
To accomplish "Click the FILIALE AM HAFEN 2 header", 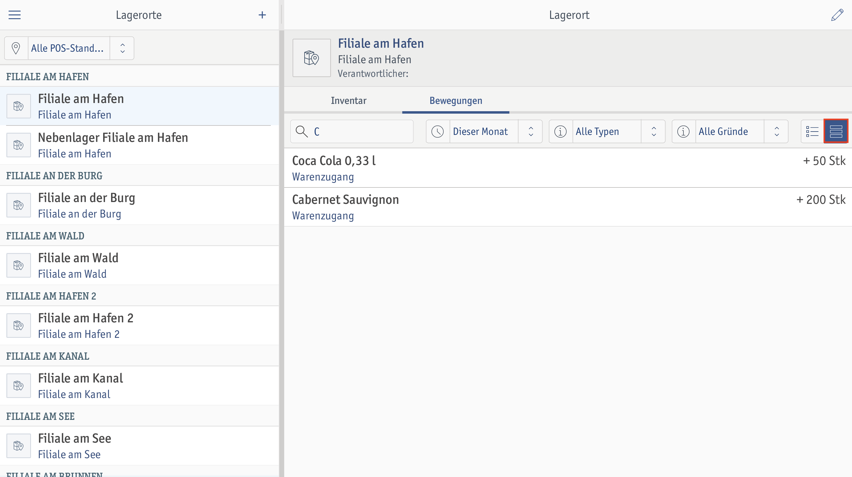I will (51, 296).
